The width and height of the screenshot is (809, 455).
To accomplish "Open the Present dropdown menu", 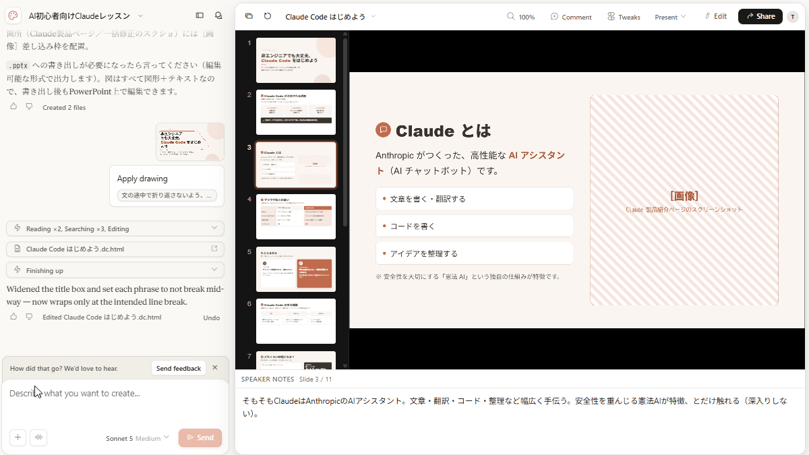I will [670, 17].
